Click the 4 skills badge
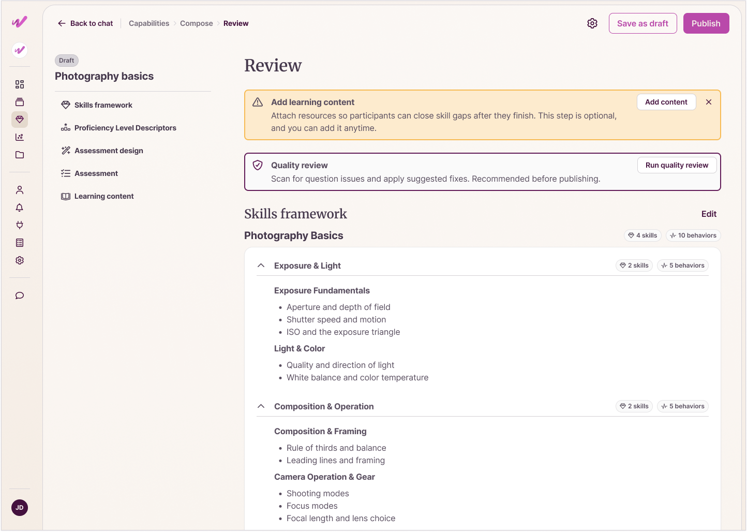The width and height of the screenshot is (747, 532). point(643,235)
